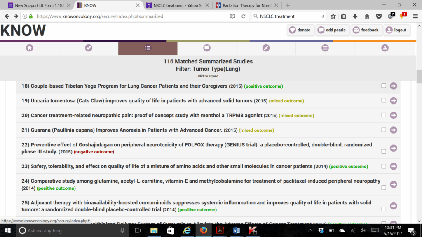Open the speech bubble icon navigation tab

pos(207,48)
